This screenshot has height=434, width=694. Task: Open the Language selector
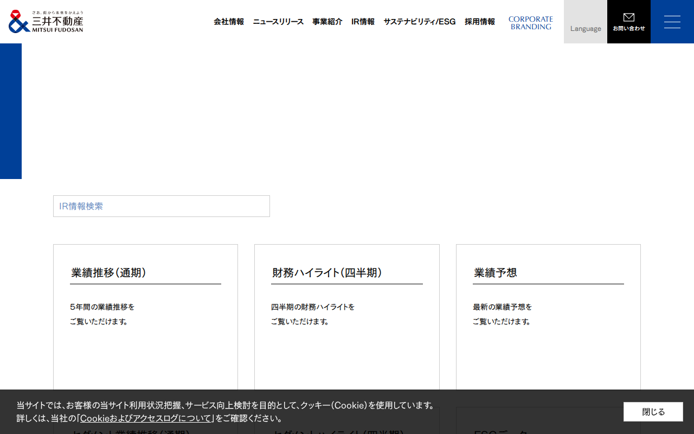click(x=586, y=22)
